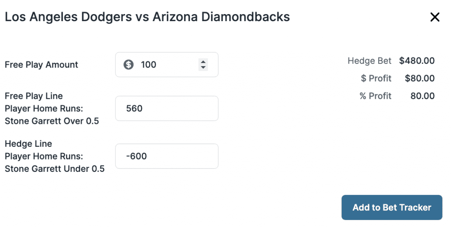This screenshot has width=451, height=227.
Task: Click the $ Profit label
Action: [x=376, y=78]
